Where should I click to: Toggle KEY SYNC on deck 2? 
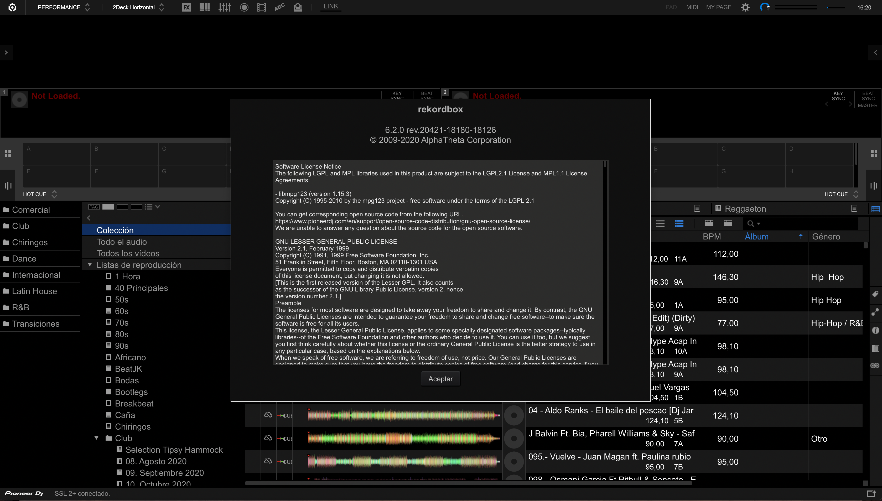point(838,96)
